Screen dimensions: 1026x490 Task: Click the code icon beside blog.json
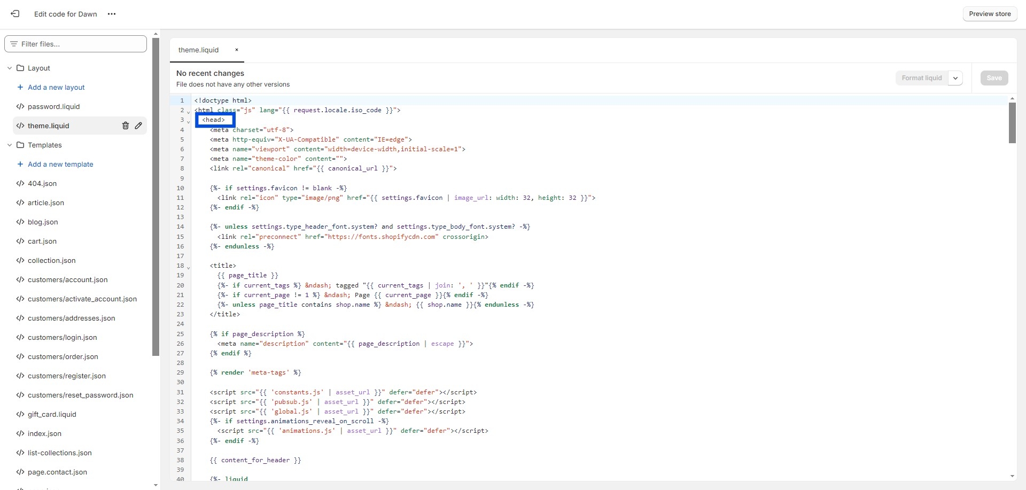pos(20,222)
